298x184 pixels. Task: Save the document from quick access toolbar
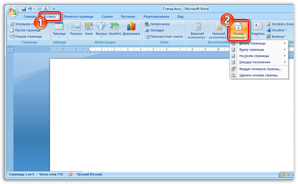[x=24, y=9]
